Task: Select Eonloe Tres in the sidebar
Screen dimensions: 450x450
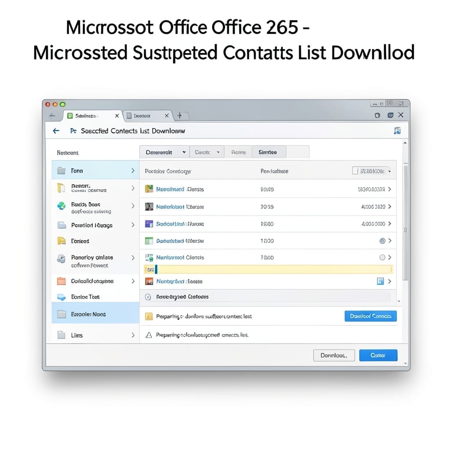Action: [95, 297]
